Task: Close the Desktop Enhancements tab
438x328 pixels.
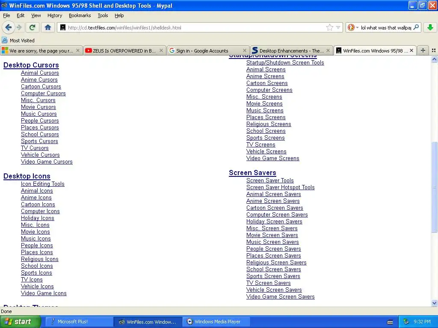Action: [x=328, y=50]
